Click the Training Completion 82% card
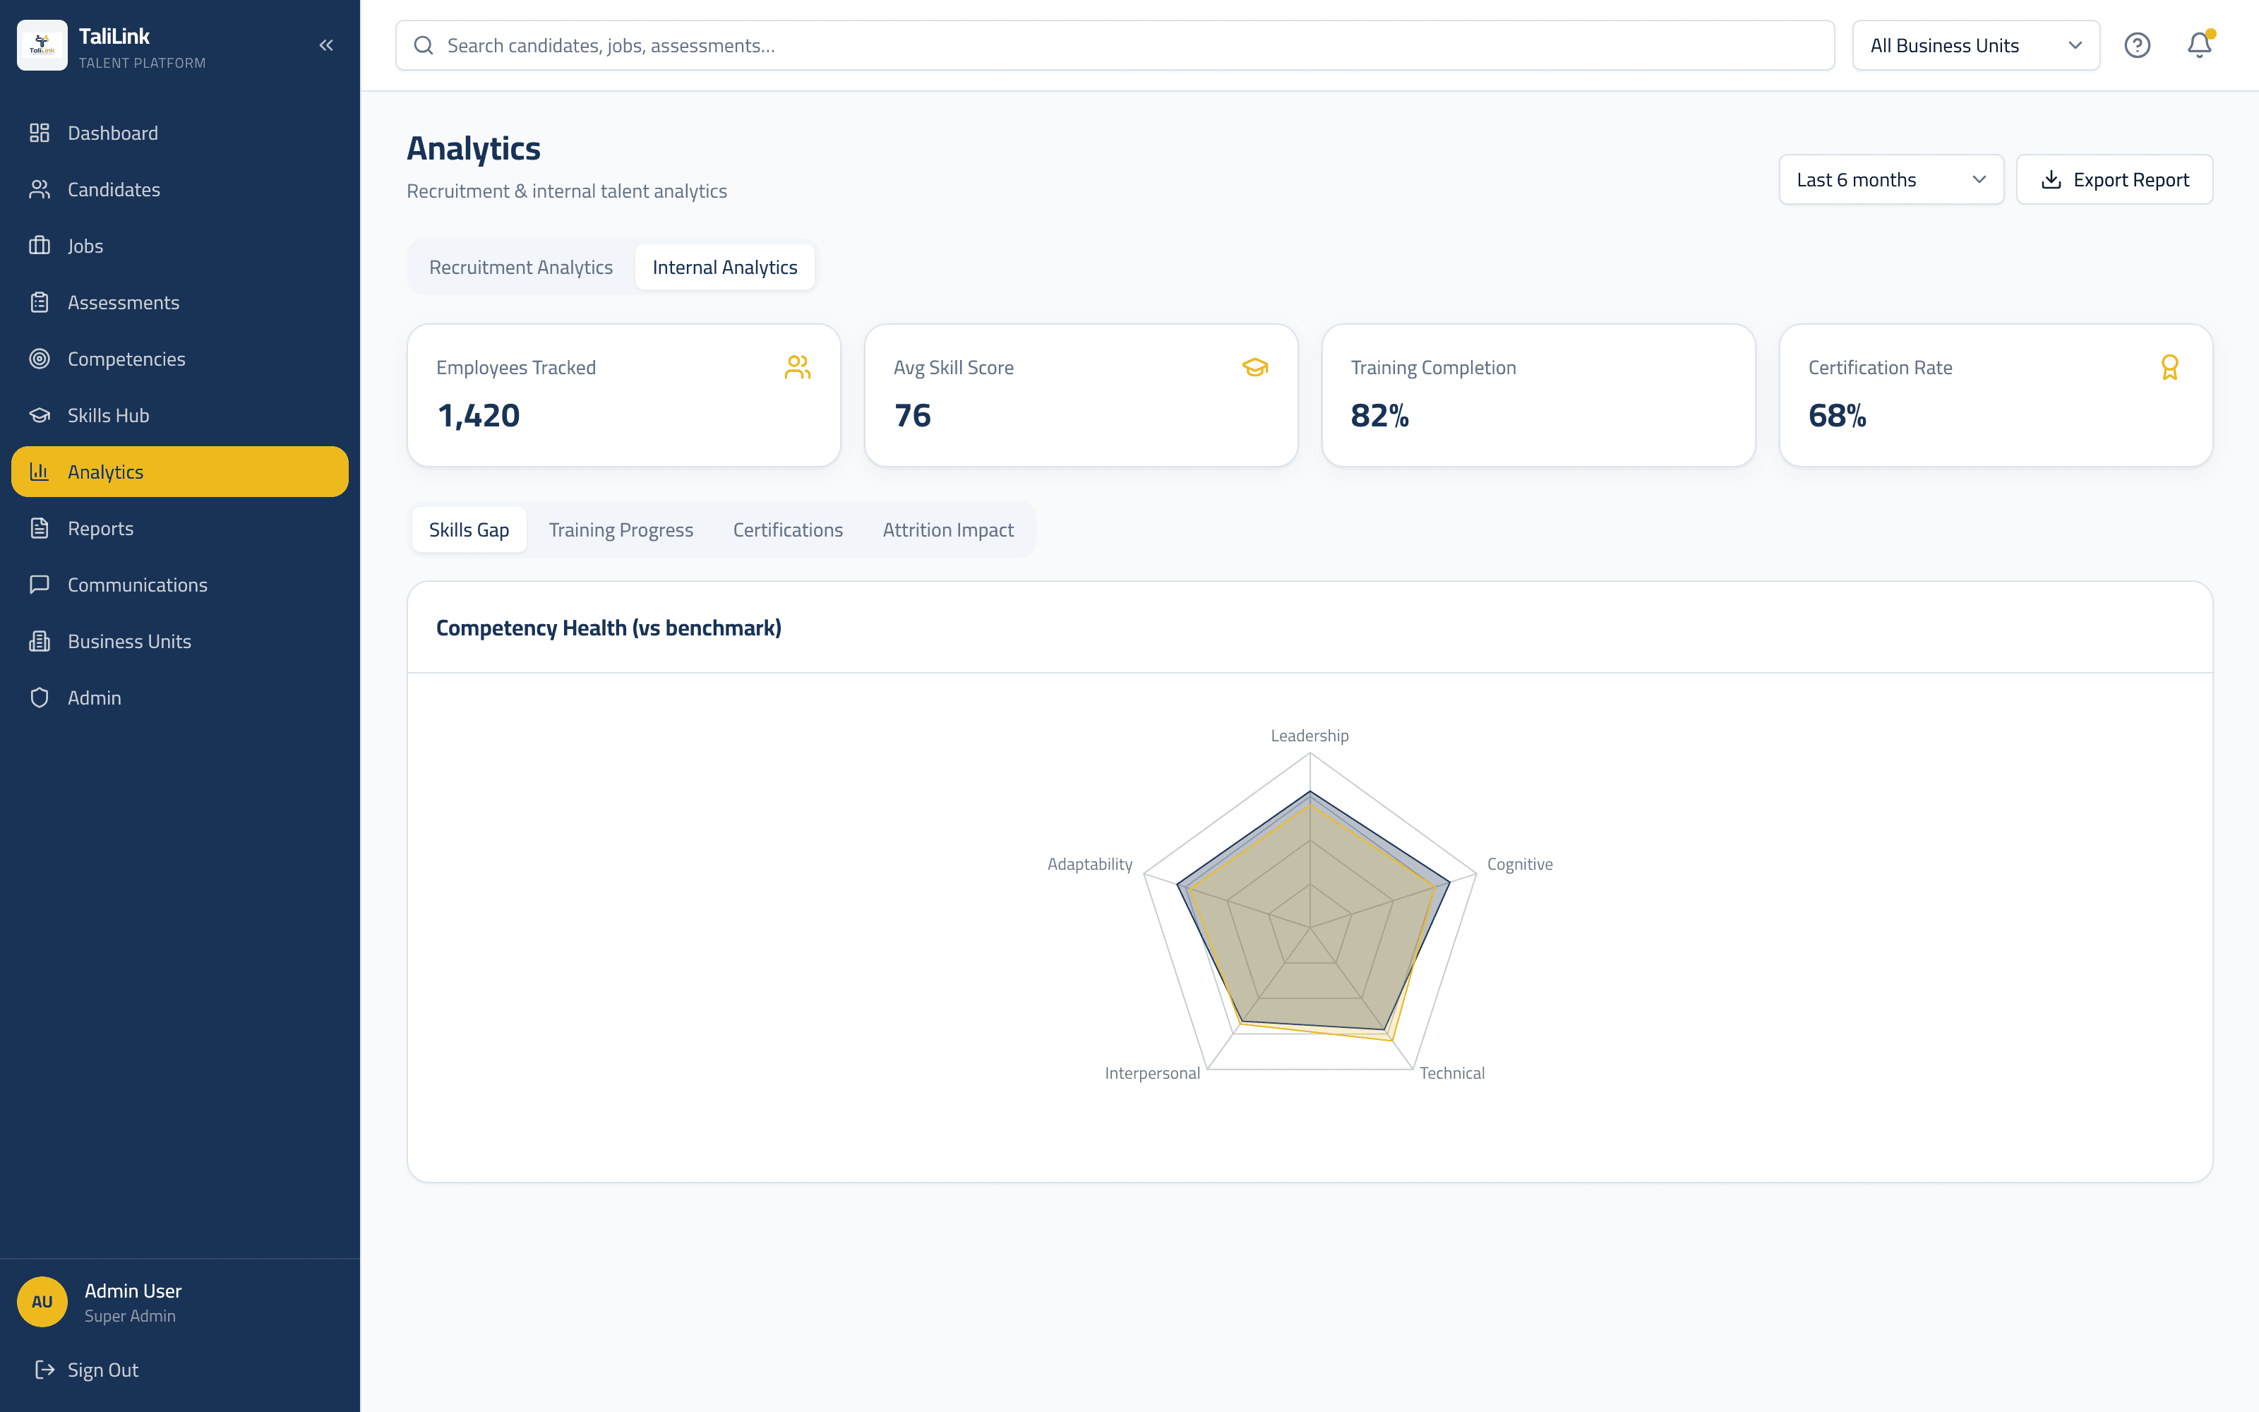 [1538, 395]
